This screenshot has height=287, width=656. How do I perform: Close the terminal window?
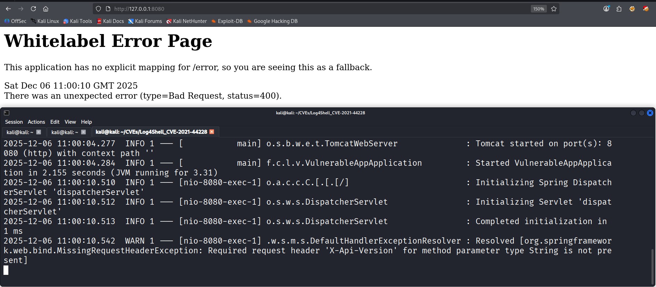click(x=650, y=113)
